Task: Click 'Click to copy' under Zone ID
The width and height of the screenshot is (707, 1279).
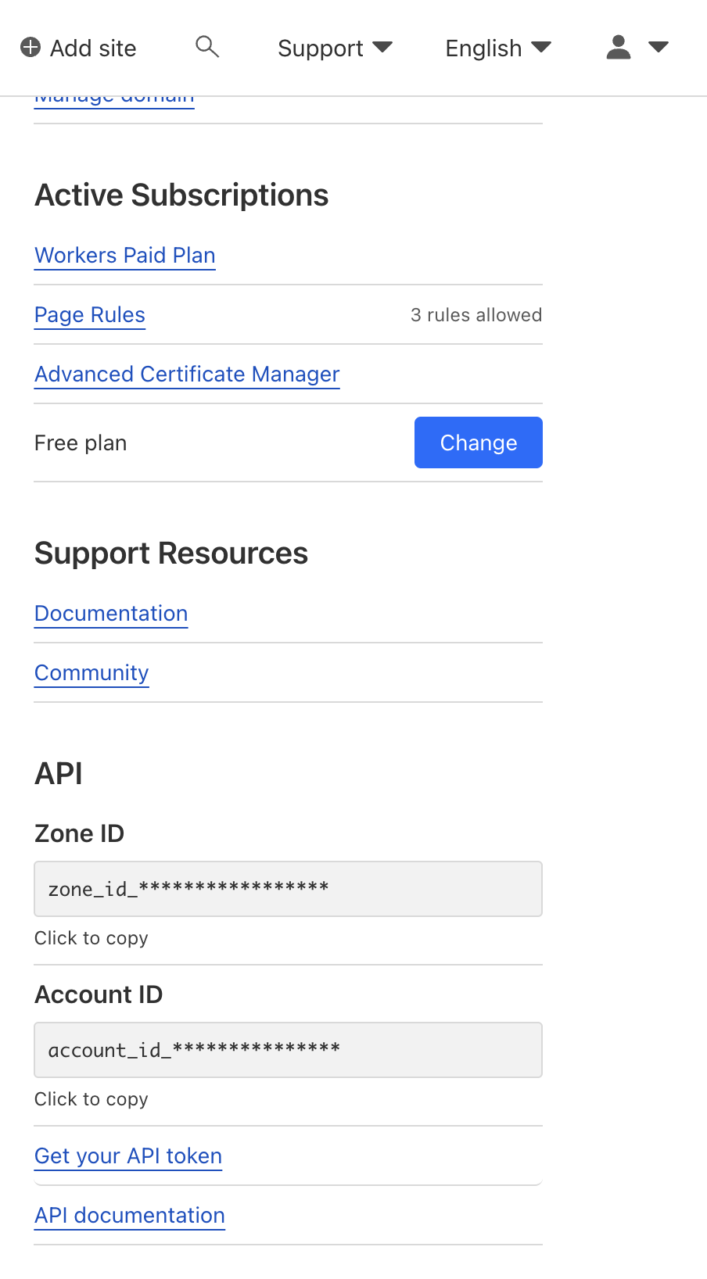Action: point(92,938)
